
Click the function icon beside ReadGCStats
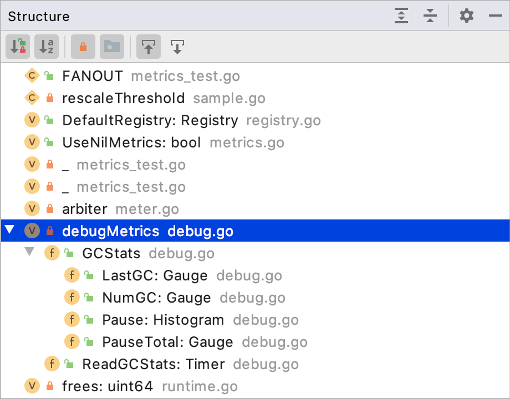click(52, 364)
